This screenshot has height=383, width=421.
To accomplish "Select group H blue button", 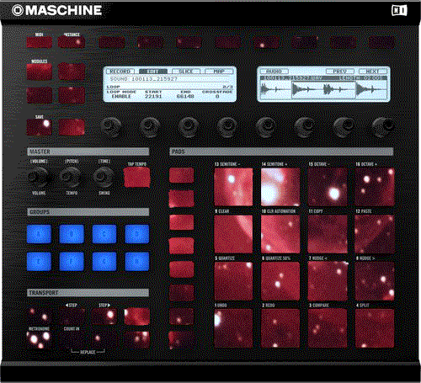I will pos(137,262).
